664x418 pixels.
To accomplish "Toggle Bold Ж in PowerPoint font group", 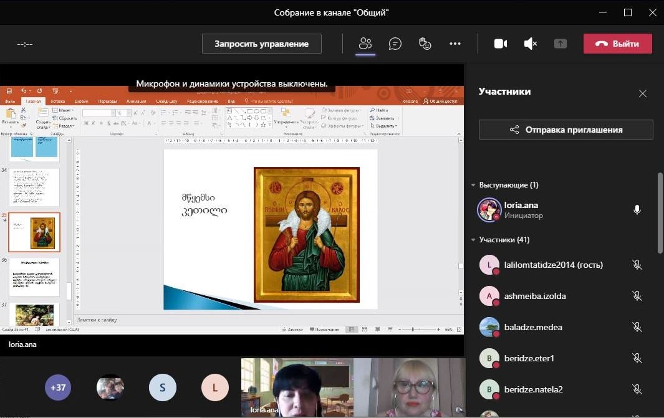I will point(86,123).
